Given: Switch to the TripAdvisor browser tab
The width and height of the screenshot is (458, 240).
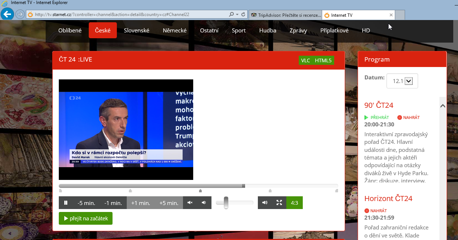Looking at the screenshot, I should pos(285,15).
